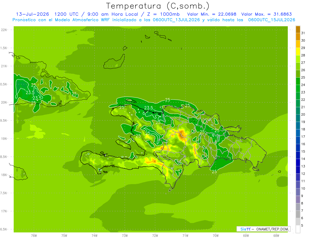Select the 'Z = 1000mb' level label
Image resolution: width=310 pixels, height=239 pixels.
(x=163, y=14)
